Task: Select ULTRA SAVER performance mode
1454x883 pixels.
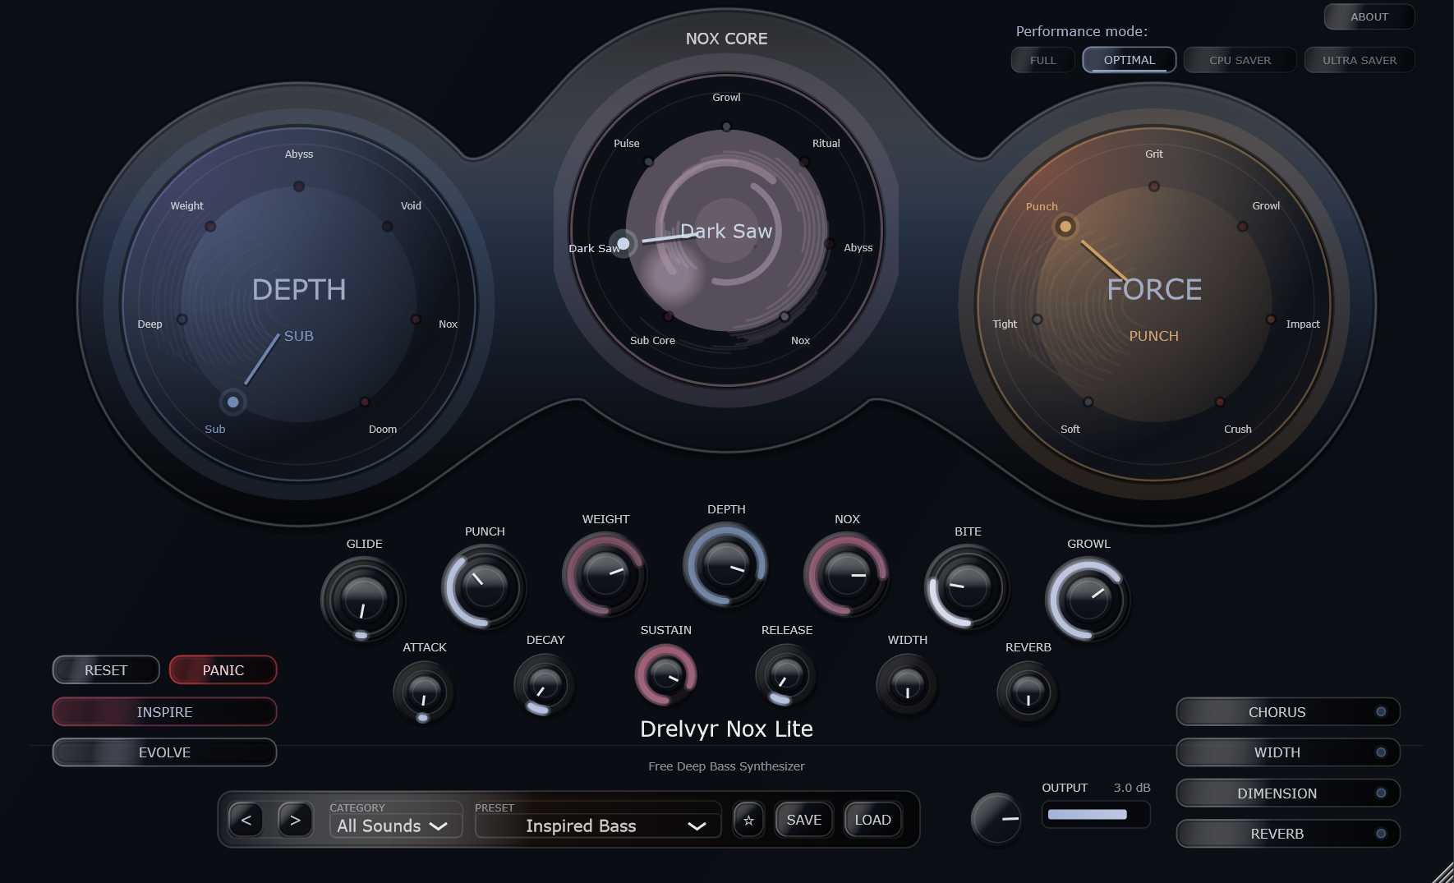Action: coord(1360,60)
